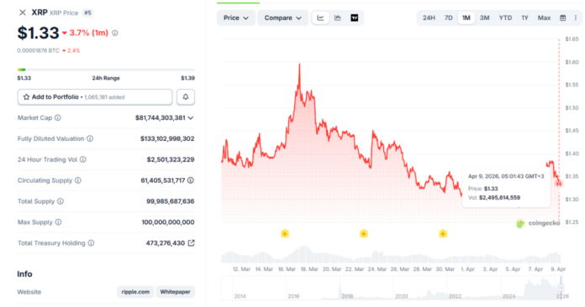Screen dimensions: 585x307
Task: Select YTD time range
Action: click(x=505, y=18)
